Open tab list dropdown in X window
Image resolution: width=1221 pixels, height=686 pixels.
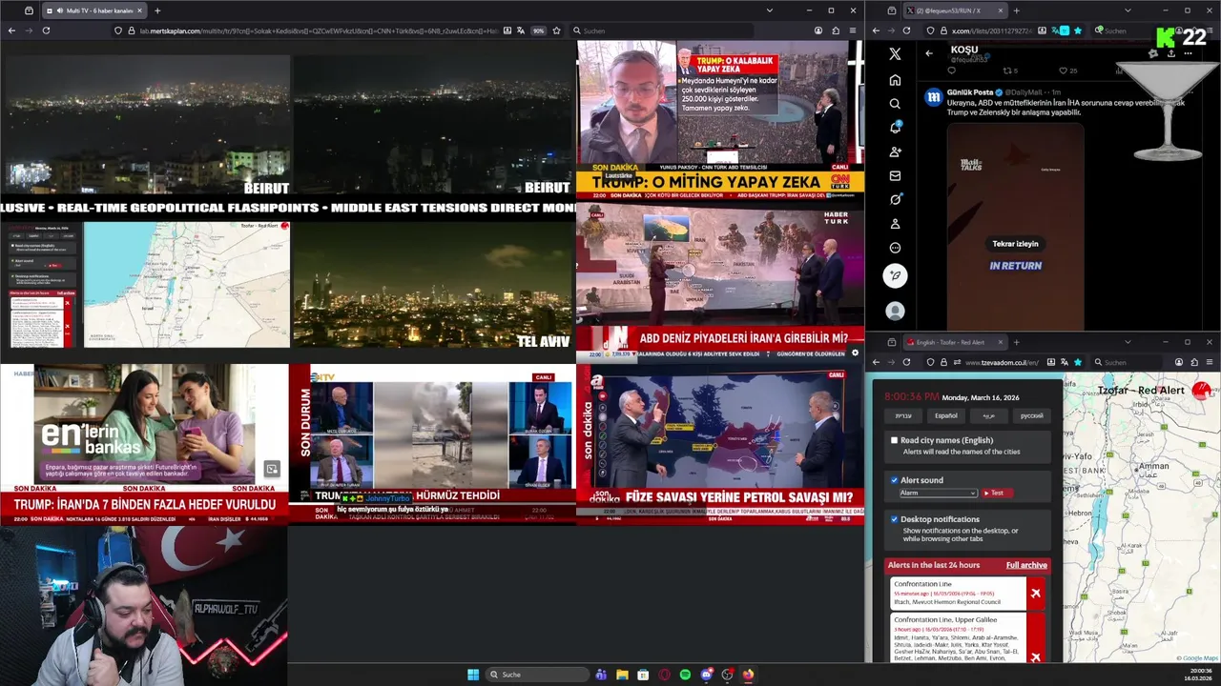pyautogui.click(x=1128, y=10)
